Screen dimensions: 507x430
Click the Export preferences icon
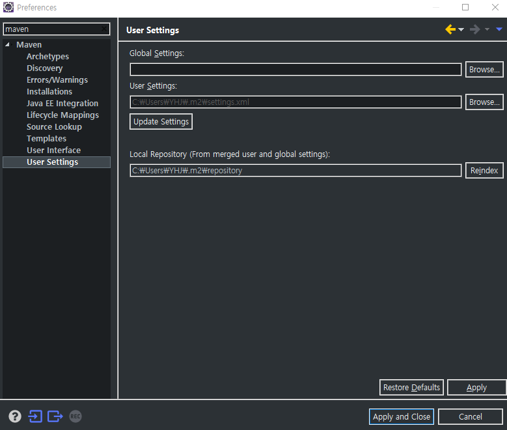tap(55, 416)
